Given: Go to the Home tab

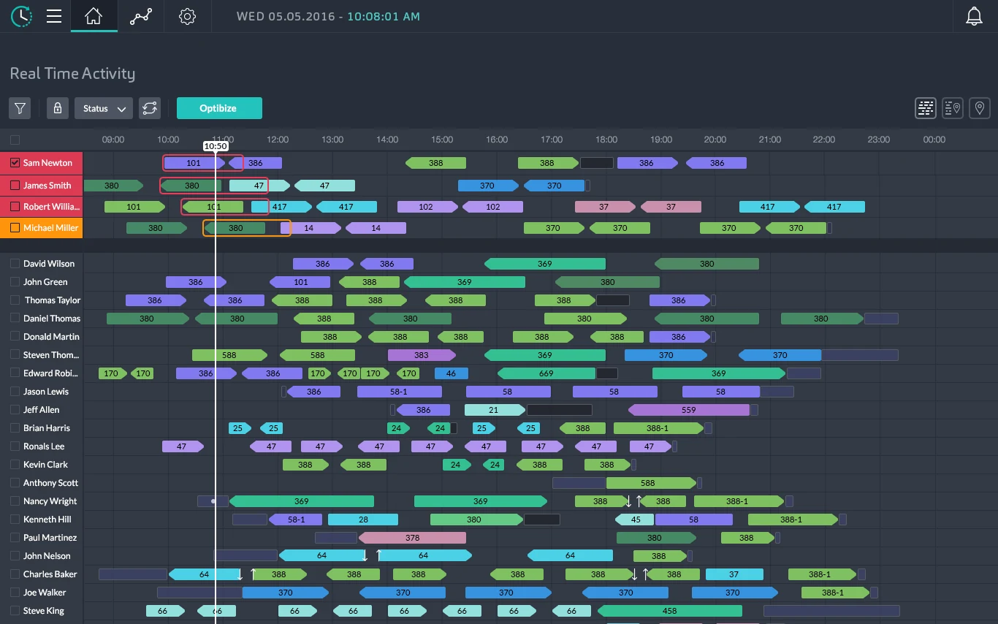Looking at the screenshot, I should (94, 16).
